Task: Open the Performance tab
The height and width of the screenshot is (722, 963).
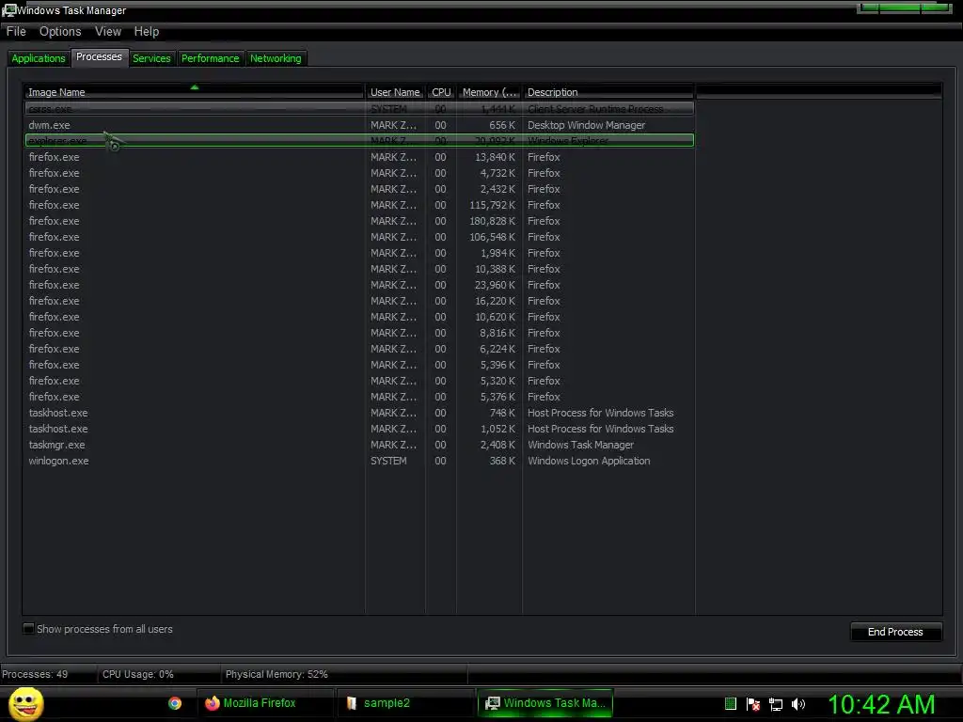Action: [x=210, y=58]
